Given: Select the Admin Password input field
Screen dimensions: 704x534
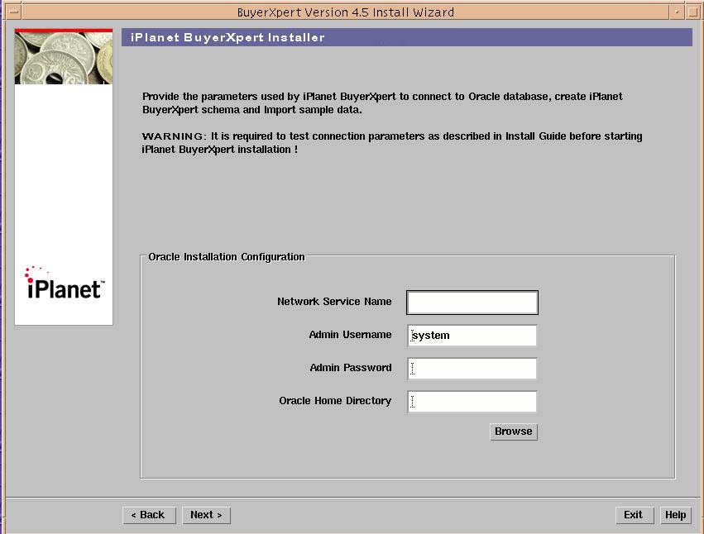Looking at the screenshot, I should click(472, 369).
